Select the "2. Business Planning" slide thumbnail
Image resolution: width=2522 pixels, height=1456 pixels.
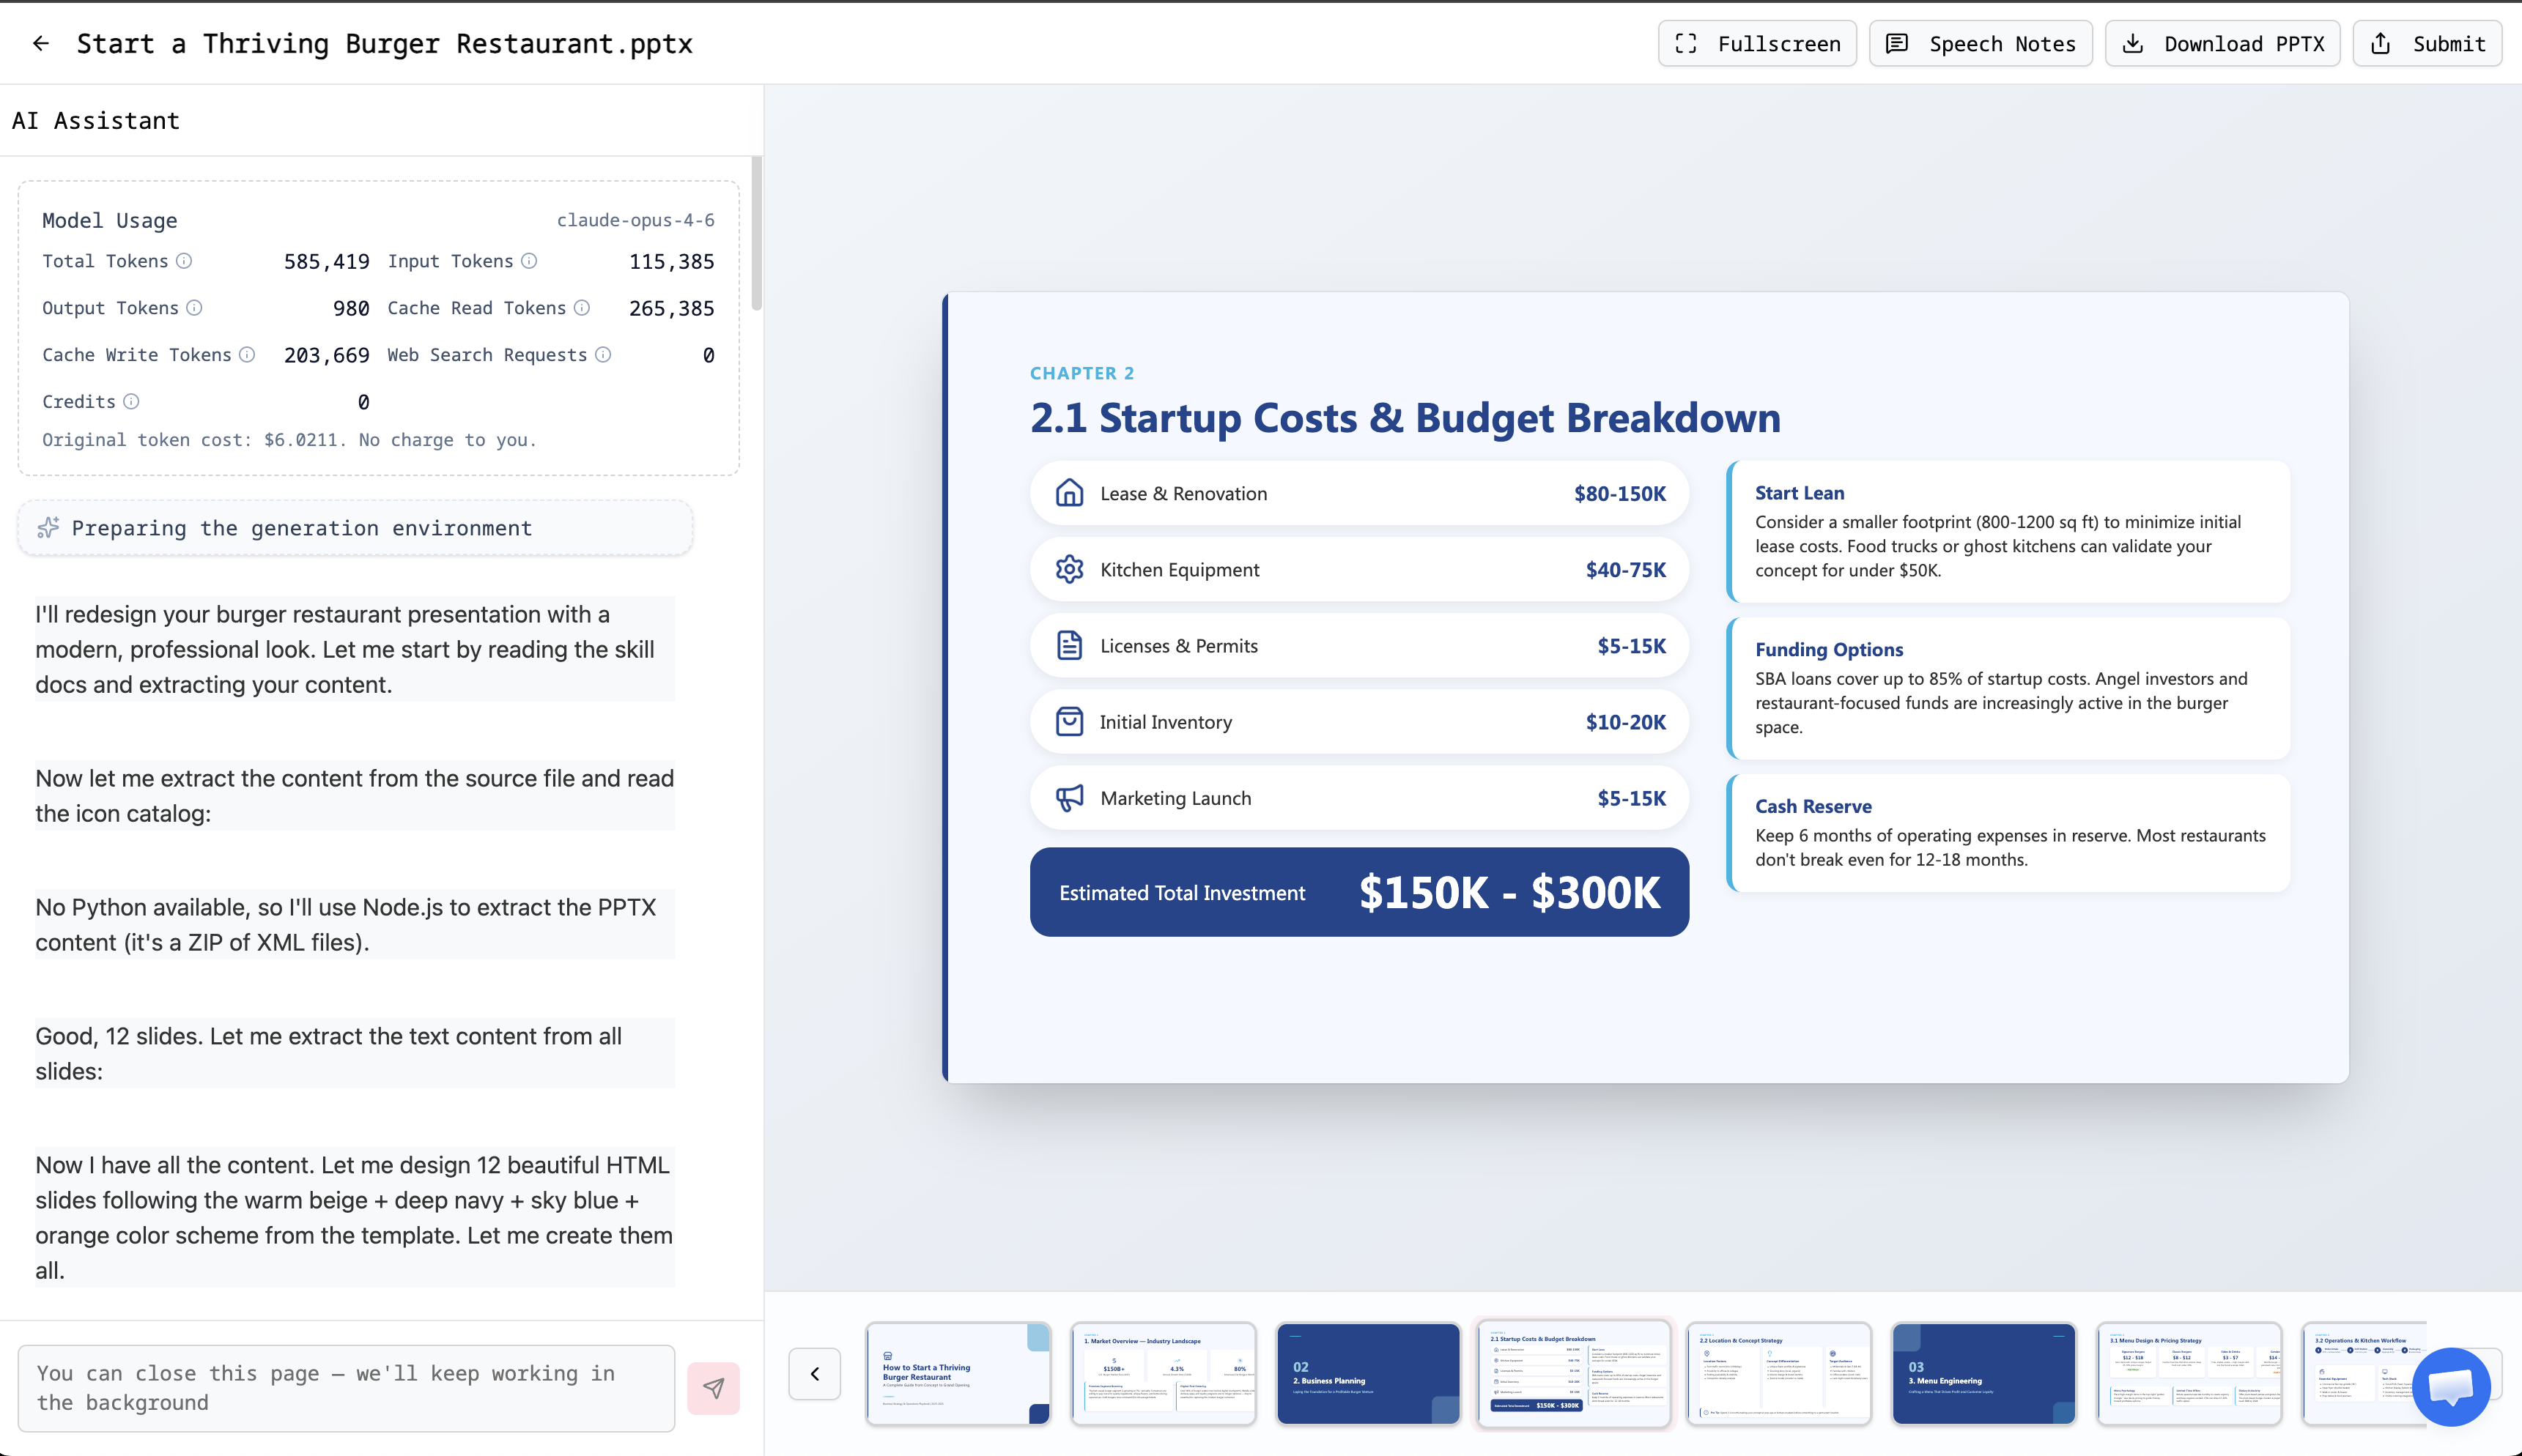tap(1367, 1373)
